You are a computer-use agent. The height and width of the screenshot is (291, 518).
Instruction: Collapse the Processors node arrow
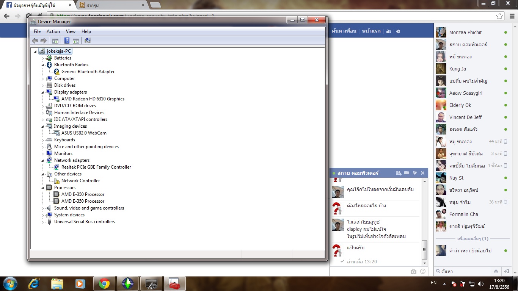tap(43, 188)
